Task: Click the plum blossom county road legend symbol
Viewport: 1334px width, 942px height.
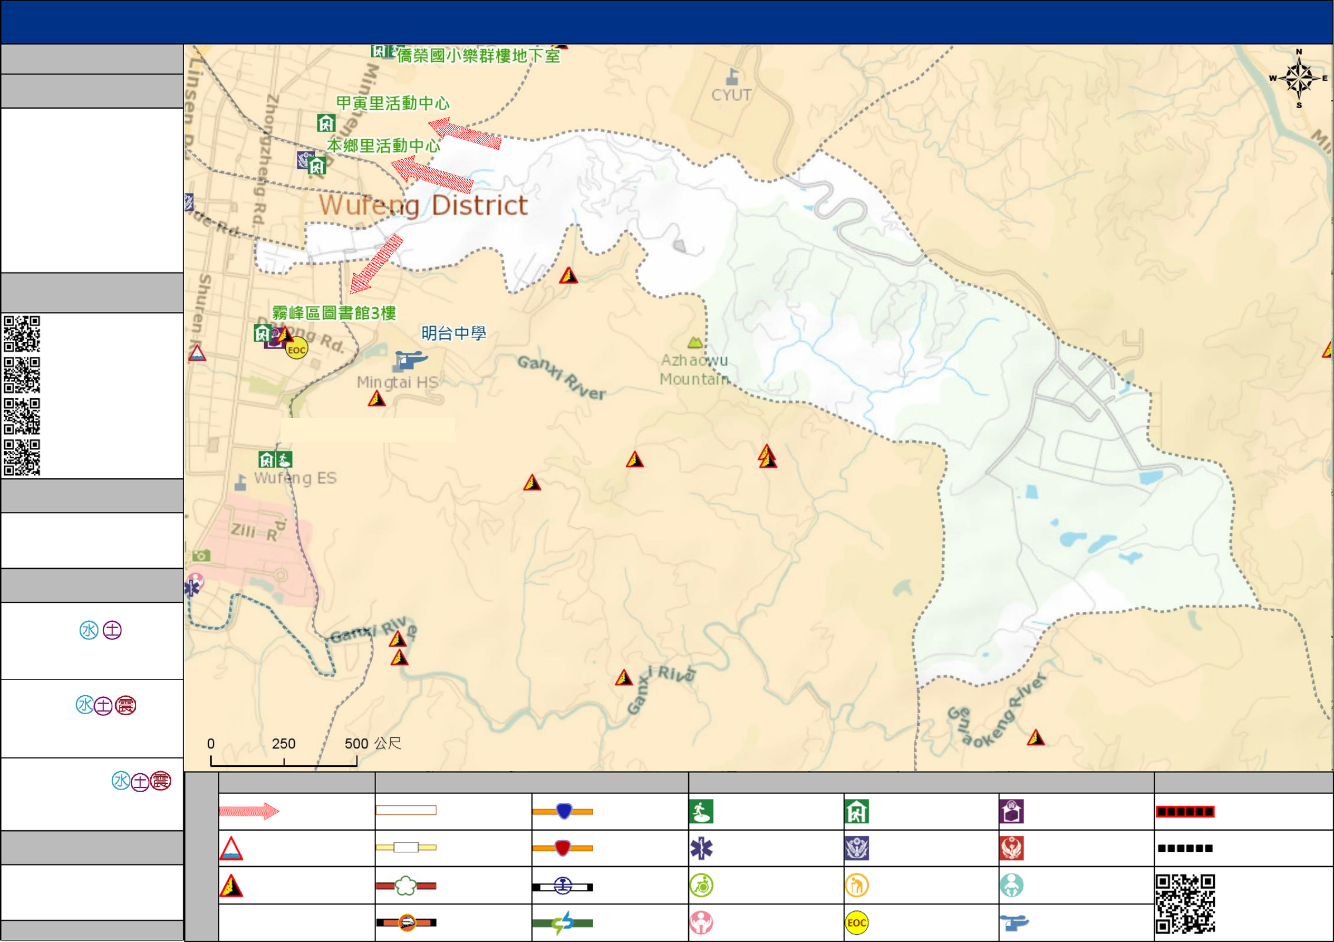Action: [x=406, y=886]
